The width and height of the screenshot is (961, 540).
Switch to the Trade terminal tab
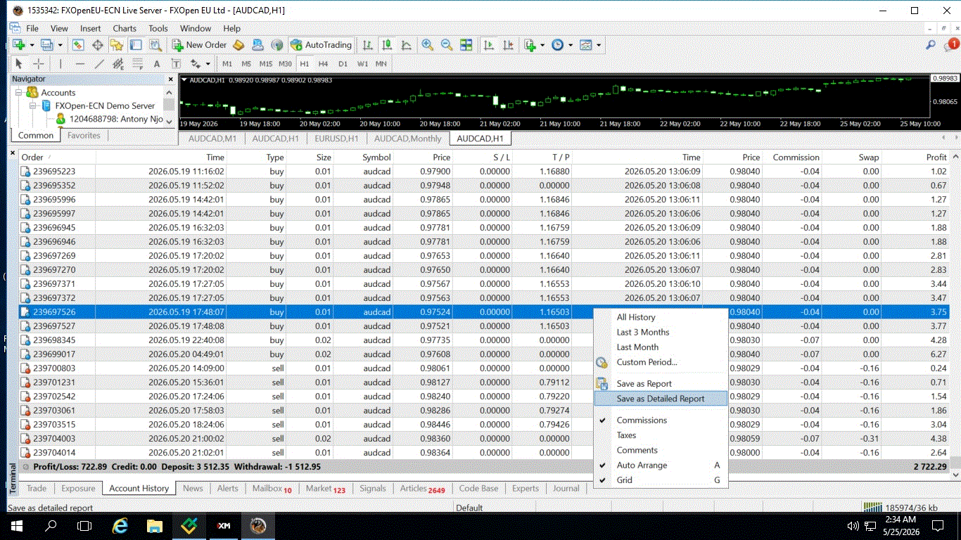point(37,489)
